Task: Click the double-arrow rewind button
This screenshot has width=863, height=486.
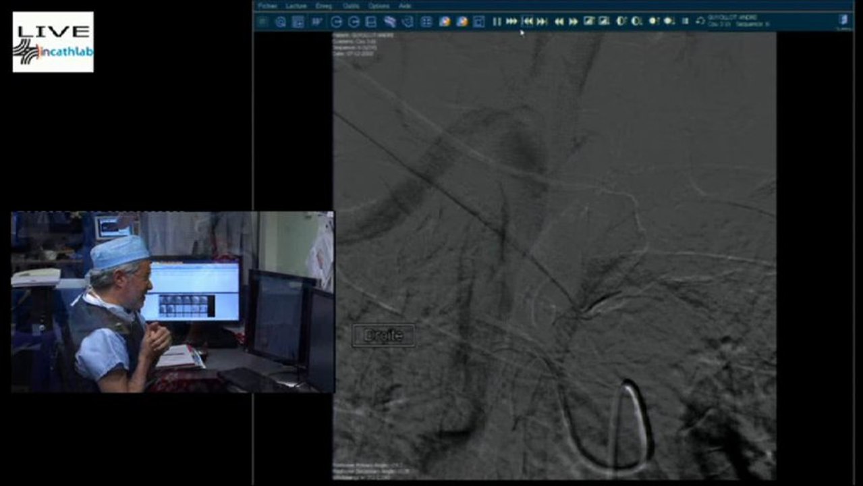Action: pyautogui.click(x=559, y=22)
